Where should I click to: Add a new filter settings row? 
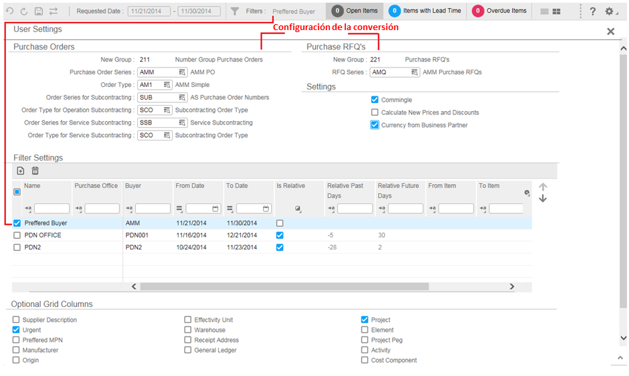click(20, 171)
